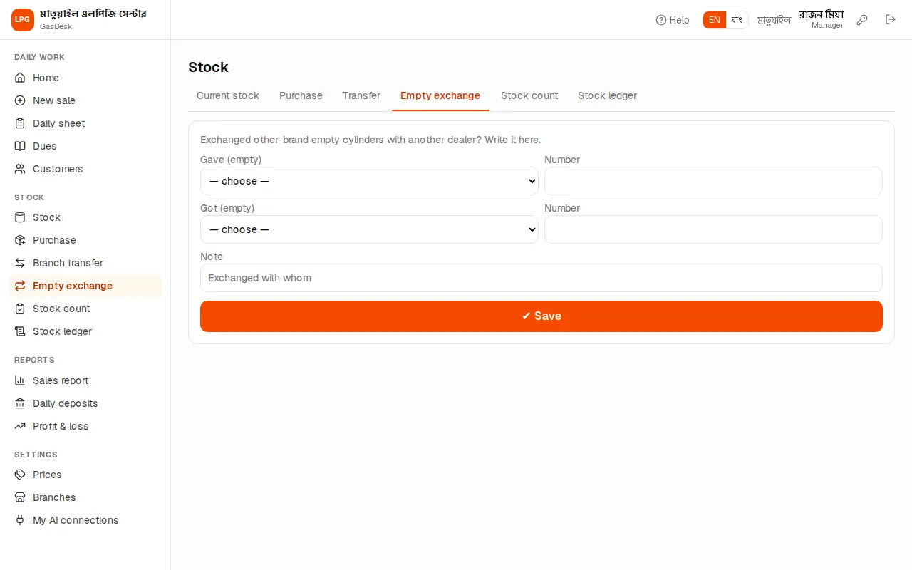Open the Profit & loss report
The image size is (912, 570).
point(61,426)
